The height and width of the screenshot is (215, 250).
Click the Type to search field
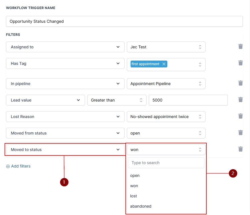(166, 163)
